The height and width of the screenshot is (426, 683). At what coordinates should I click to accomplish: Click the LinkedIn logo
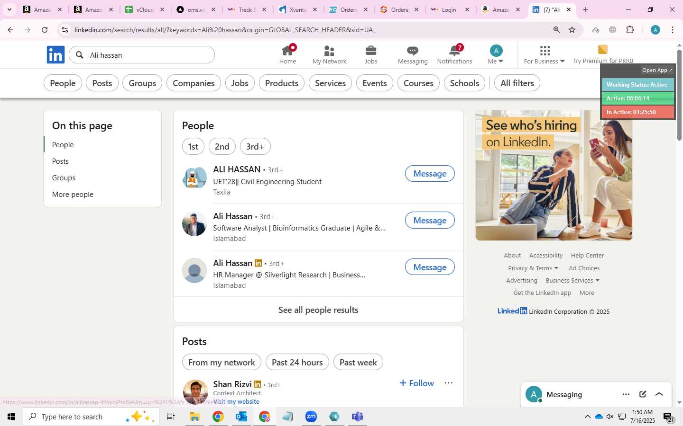(x=55, y=55)
